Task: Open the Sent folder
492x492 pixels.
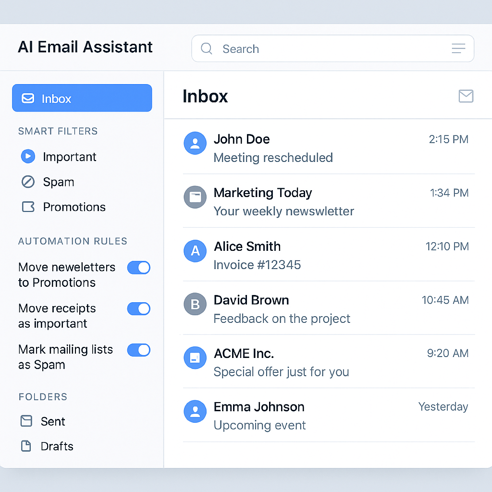Action: click(x=43, y=421)
